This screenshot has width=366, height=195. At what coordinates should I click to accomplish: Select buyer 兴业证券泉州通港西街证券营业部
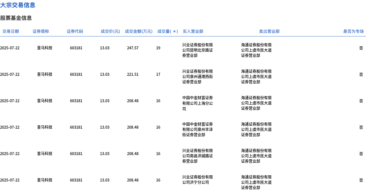click(x=198, y=77)
